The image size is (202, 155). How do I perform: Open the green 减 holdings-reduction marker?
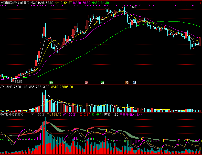[102, 83]
